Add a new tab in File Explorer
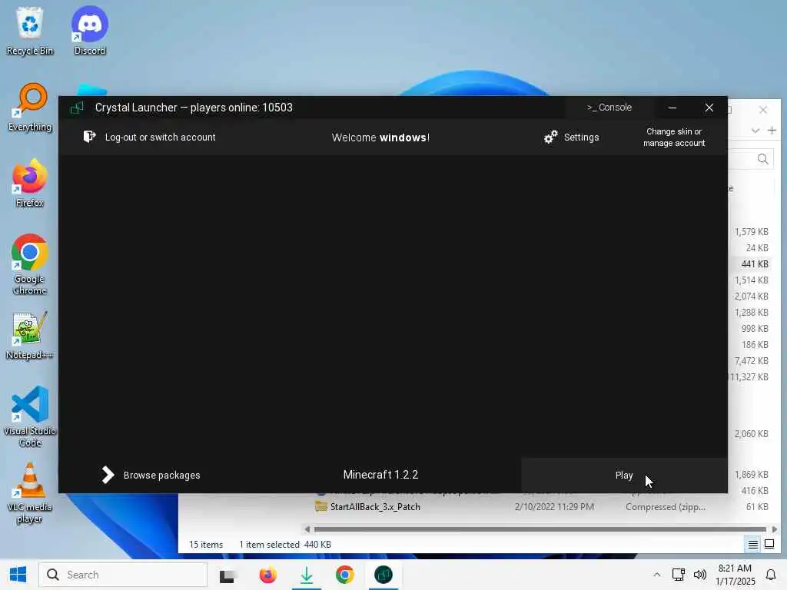 772,131
